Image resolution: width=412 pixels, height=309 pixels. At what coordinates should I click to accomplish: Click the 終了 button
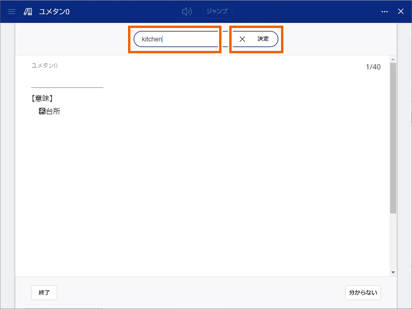[x=44, y=293]
